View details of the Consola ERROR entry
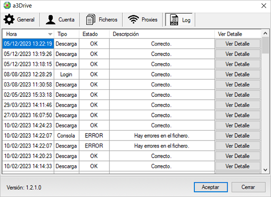 click(x=238, y=135)
